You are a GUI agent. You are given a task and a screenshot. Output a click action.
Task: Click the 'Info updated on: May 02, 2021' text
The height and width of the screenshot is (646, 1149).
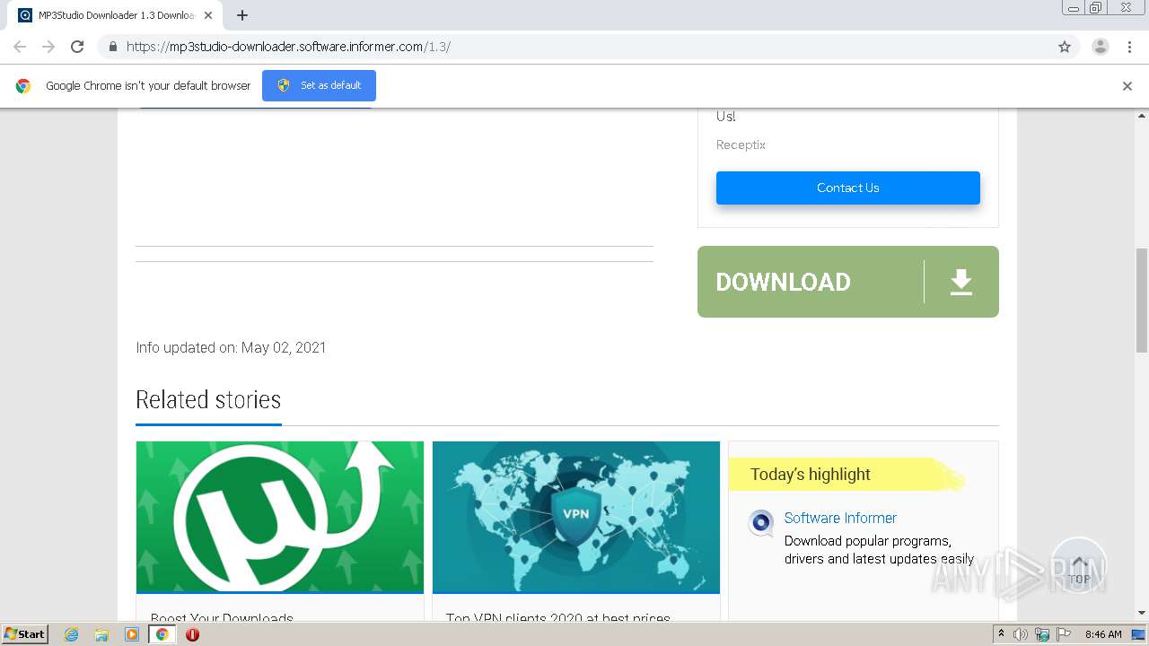tap(231, 347)
